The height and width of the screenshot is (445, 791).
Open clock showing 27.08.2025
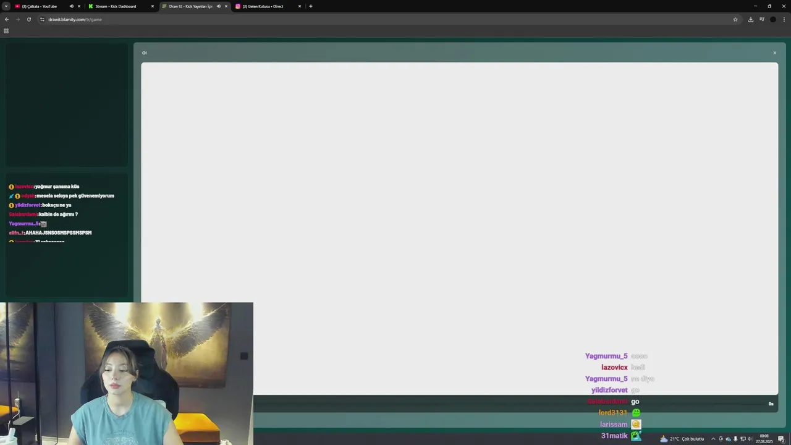(x=765, y=439)
